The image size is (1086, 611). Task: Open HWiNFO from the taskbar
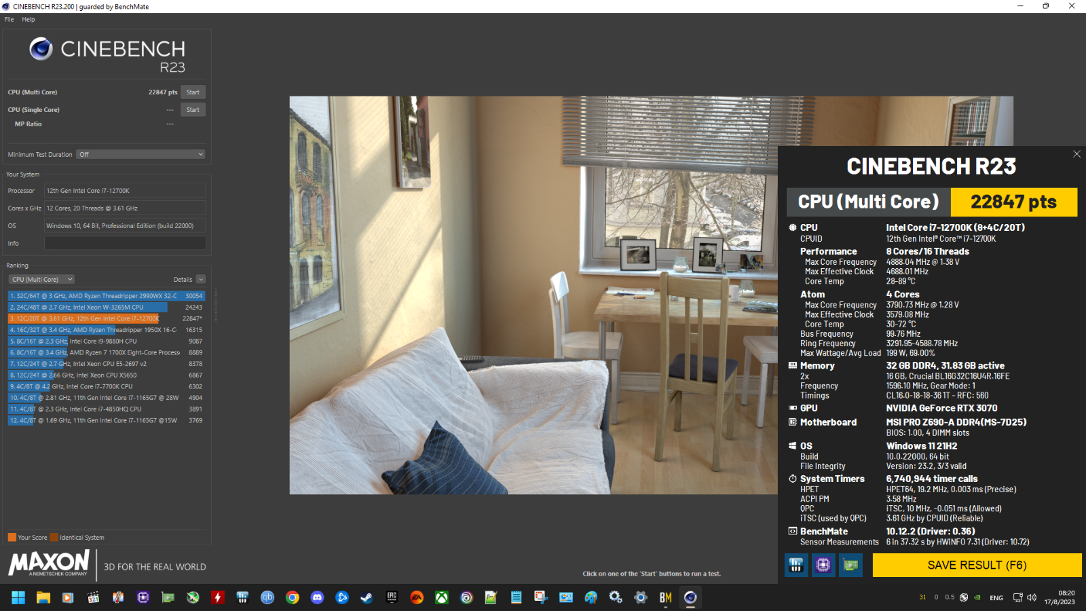click(242, 597)
